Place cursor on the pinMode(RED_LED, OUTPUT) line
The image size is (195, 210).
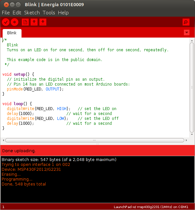pyautogui.click(x=35, y=89)
